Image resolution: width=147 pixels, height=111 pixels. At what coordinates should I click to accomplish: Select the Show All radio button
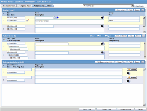(98, 36)
